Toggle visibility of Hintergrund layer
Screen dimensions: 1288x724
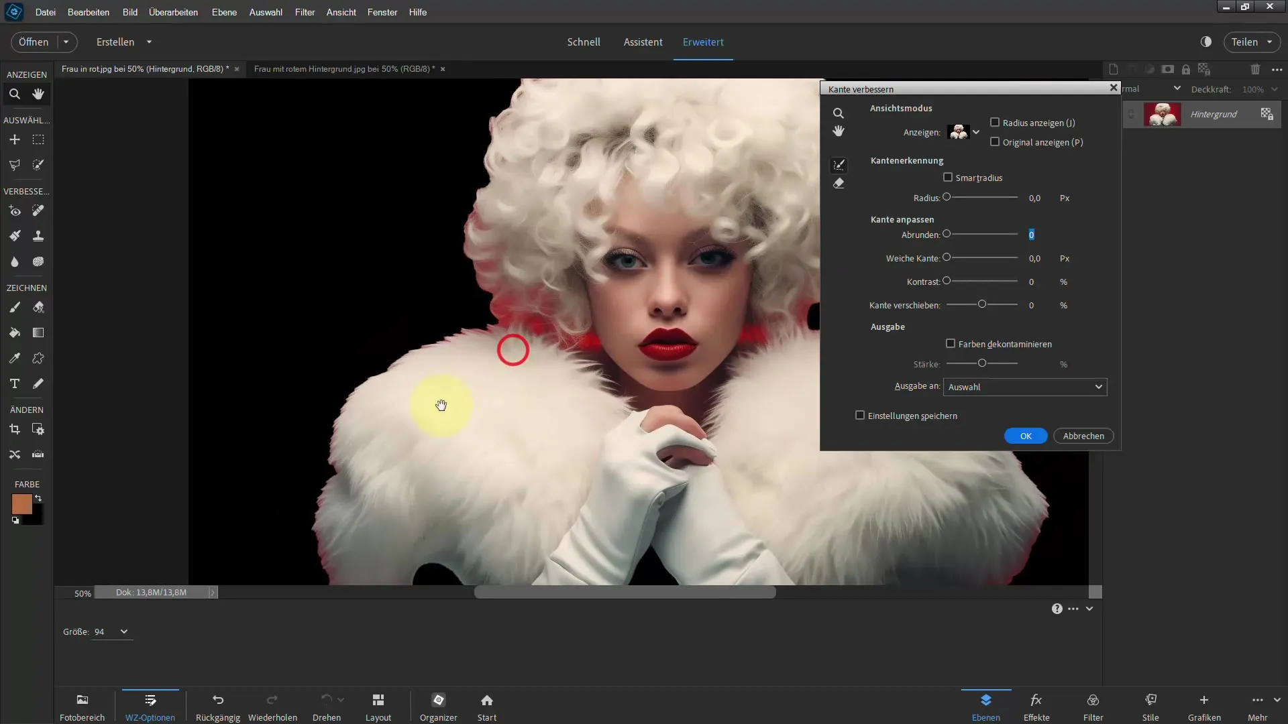(x=1132, y=115)
